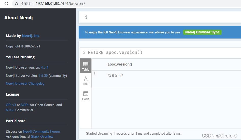Visit the Neo4j Community Forum link
Screen dimensions: 241x140
pyautogui.click(x=41, y=131)
